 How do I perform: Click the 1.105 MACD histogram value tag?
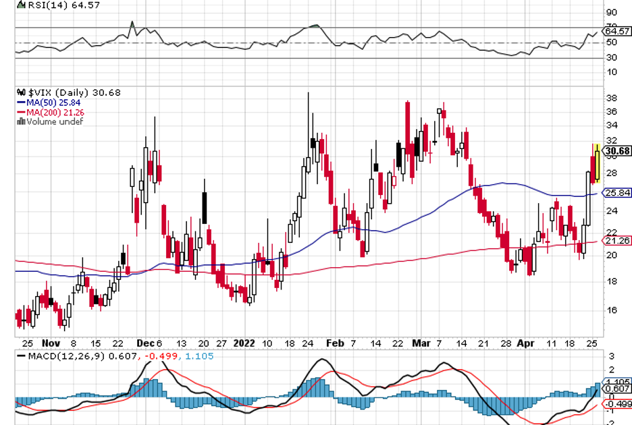coord(616,382)
